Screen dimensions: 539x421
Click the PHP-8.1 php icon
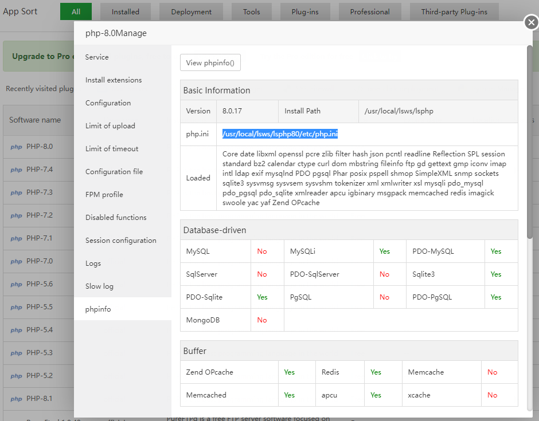[16, 399]
